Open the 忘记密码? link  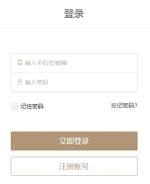124,106
